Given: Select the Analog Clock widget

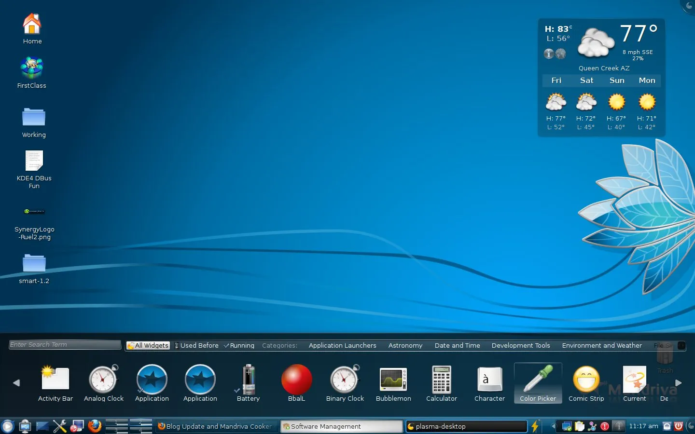Looking at the screenshot, I should point(103,380).
